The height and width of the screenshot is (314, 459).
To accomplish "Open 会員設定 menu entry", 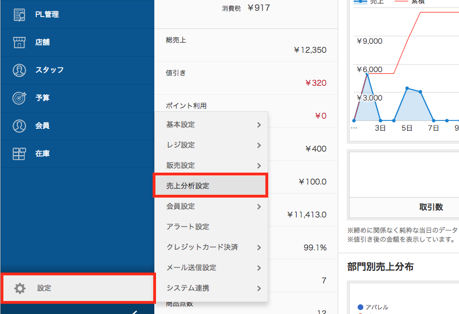I will [181, 207].
